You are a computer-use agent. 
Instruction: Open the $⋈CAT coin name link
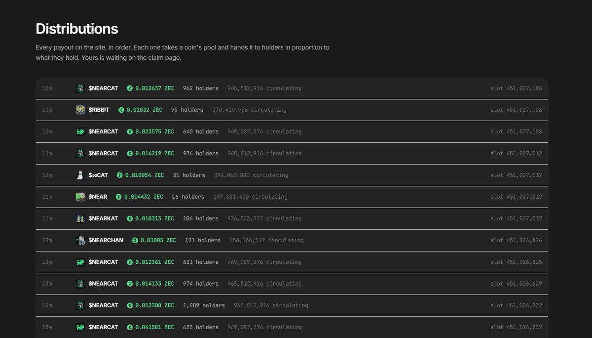click(98, 175)
